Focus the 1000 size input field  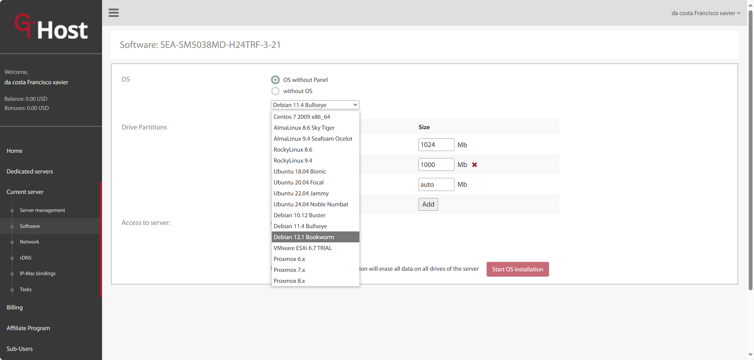[x=436, y=165]
